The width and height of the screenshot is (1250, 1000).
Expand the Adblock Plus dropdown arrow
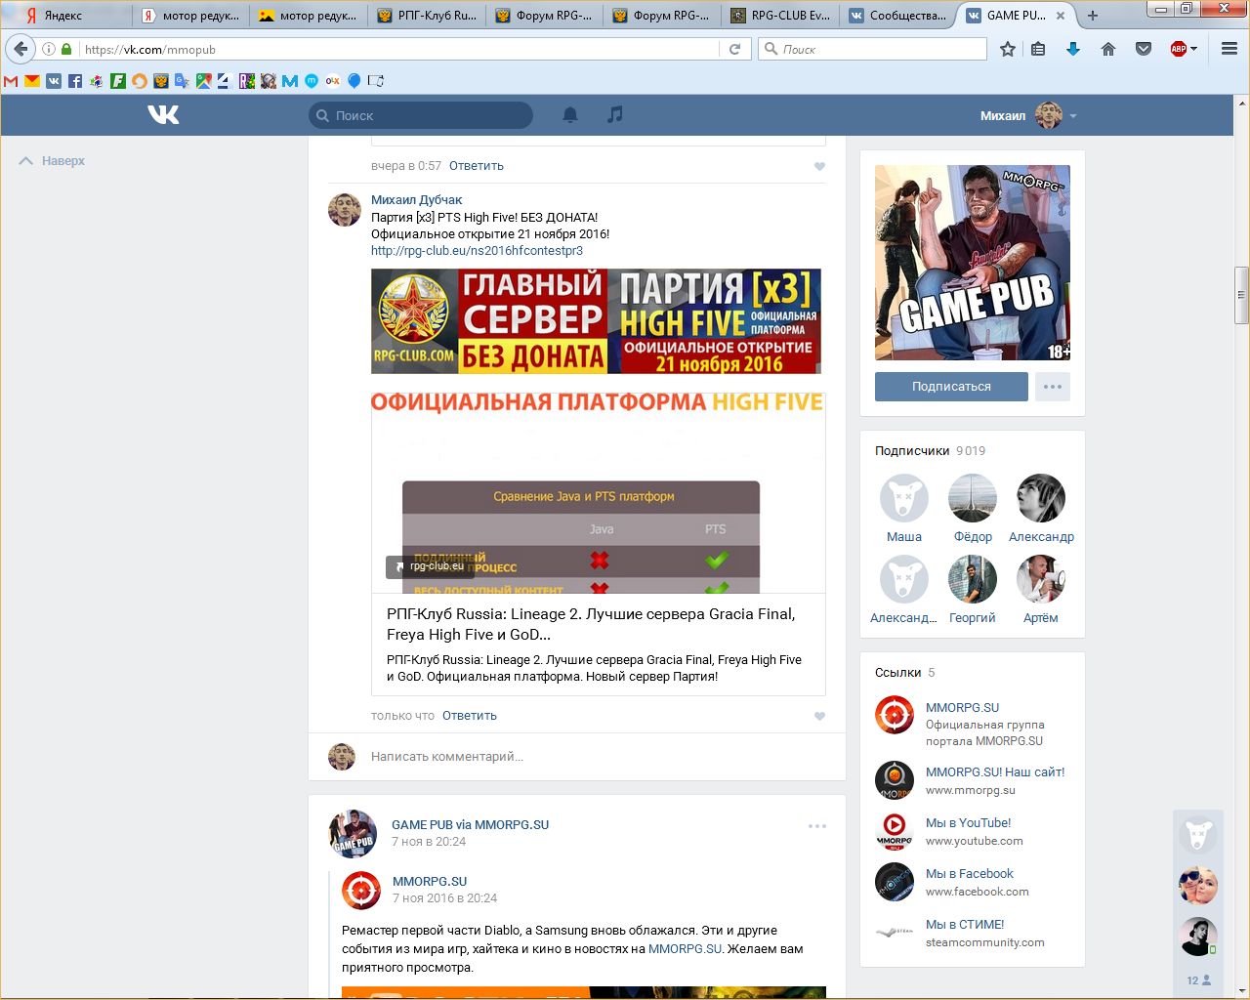[x=1194, y=49]
